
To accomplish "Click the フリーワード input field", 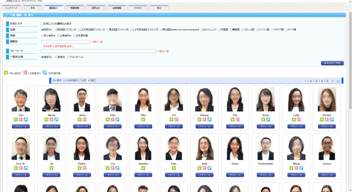I will [99, 51].
